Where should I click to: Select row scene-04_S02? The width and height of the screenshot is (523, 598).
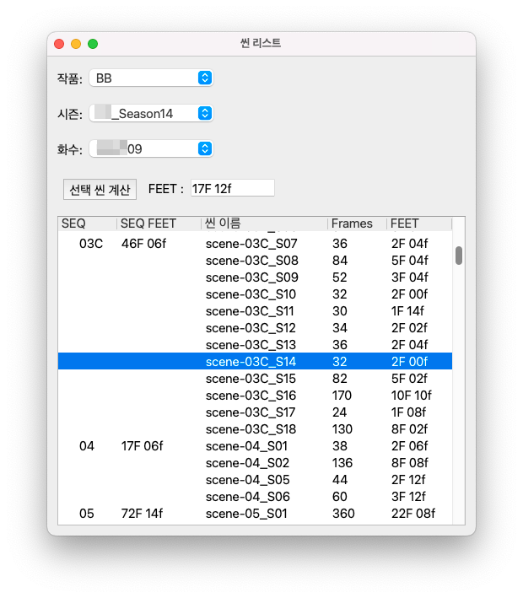(255, 463)
